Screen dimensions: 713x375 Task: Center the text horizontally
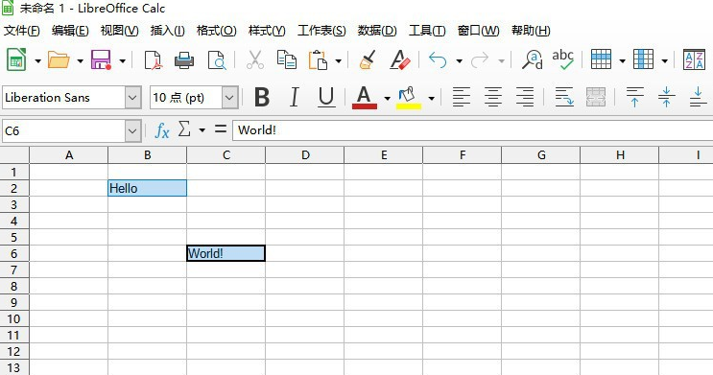tap(493, 97)
